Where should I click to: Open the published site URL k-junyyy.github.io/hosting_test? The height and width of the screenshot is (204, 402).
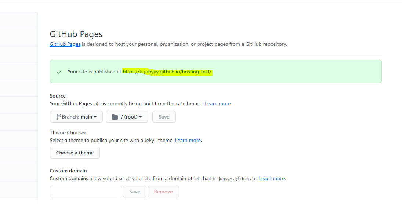coord(167,72)
